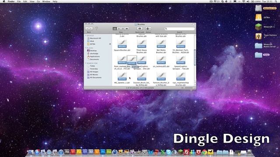Click the Wi-Fi status icon
280x157 pixels.
(244, 1)
